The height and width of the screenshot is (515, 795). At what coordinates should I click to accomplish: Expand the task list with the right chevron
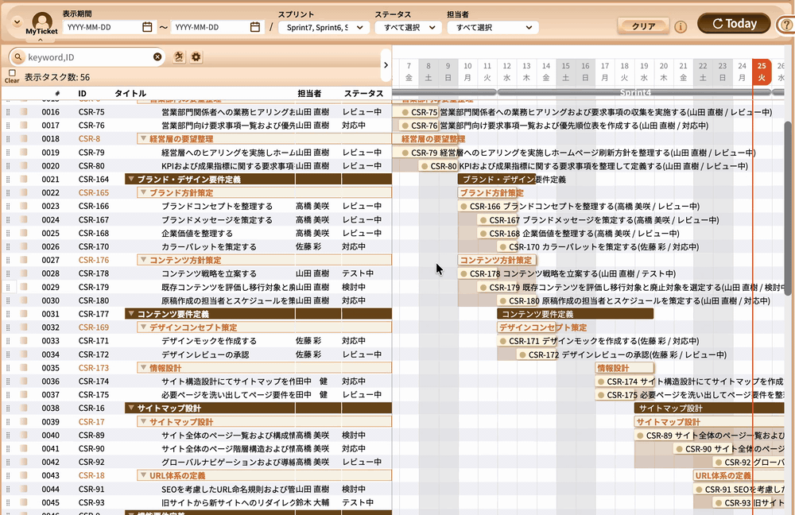(x=386, y=65)
